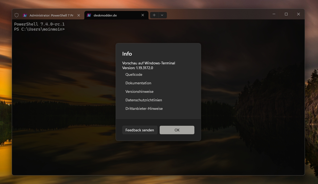Click PowerShell icon on Administrator tab
This screenshot has height=184, width=318.
point(25,15)
